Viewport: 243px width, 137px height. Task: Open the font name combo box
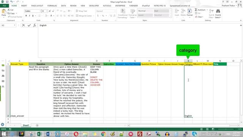33,11
